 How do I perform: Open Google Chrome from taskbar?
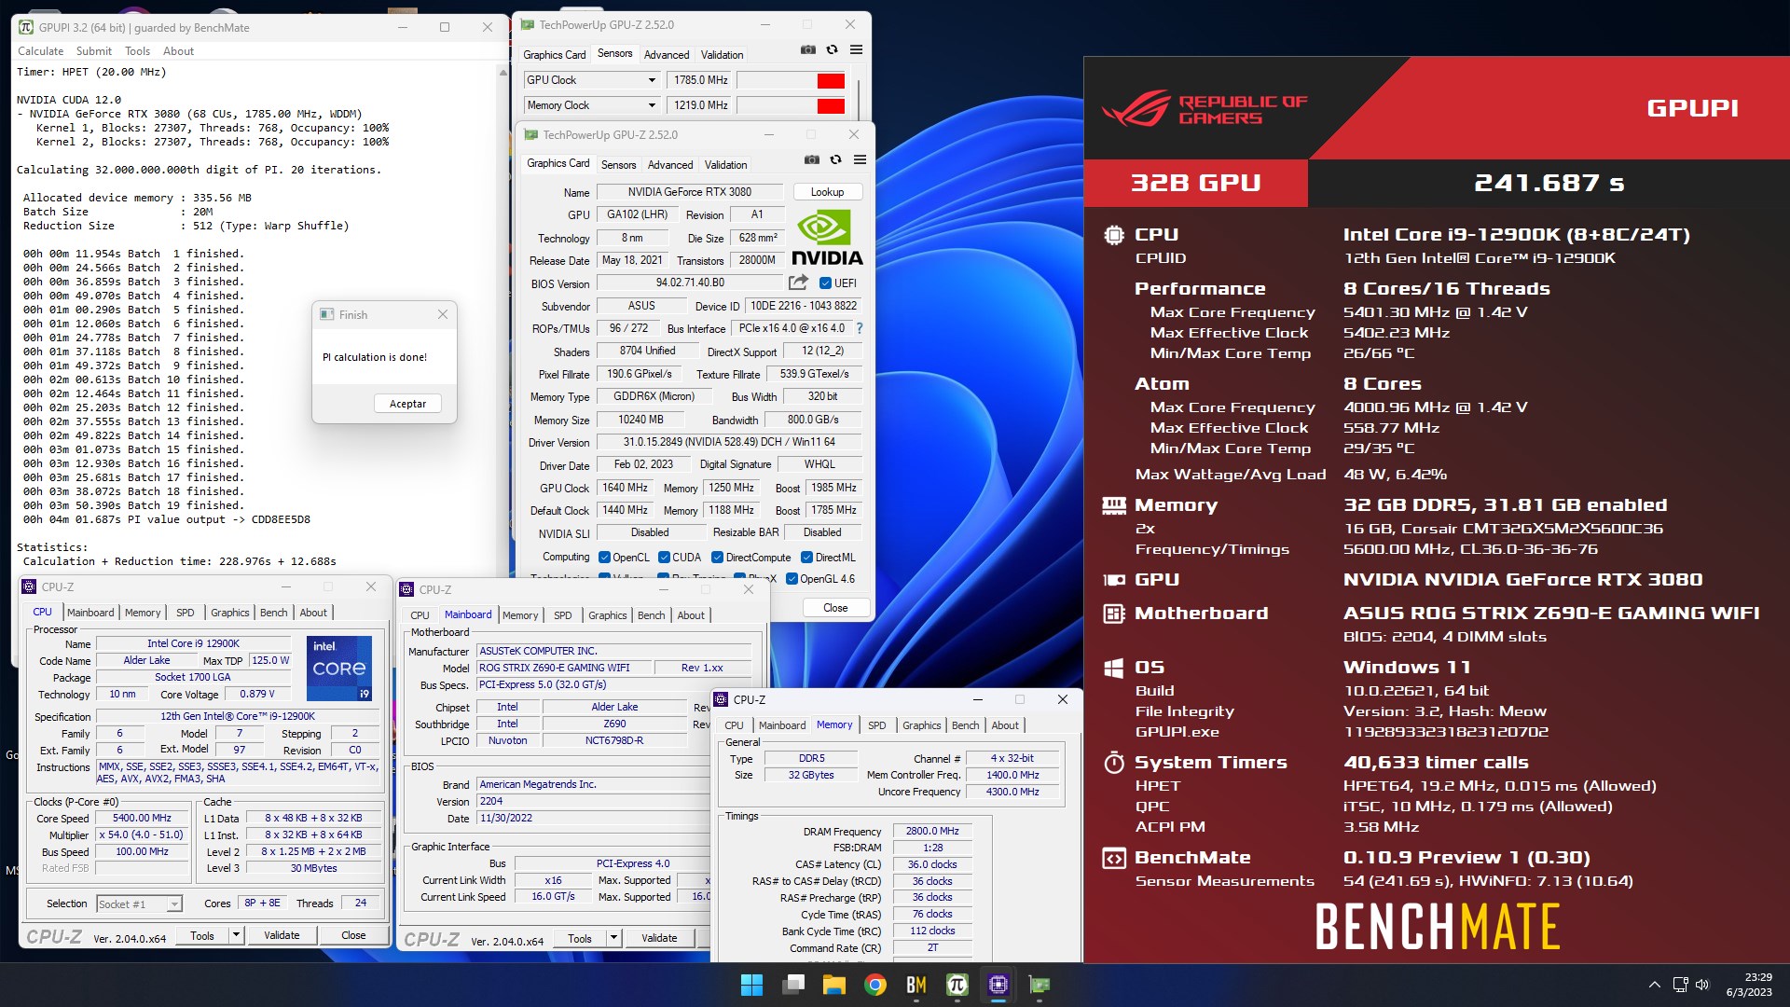tap(874, 985)
